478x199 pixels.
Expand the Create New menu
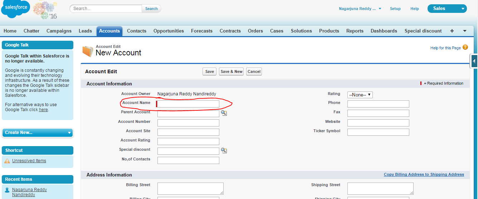(x=38, y=133)
